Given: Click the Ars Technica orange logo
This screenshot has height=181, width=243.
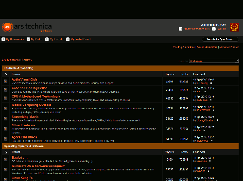Looking at the screenshot, I should 7,27.
